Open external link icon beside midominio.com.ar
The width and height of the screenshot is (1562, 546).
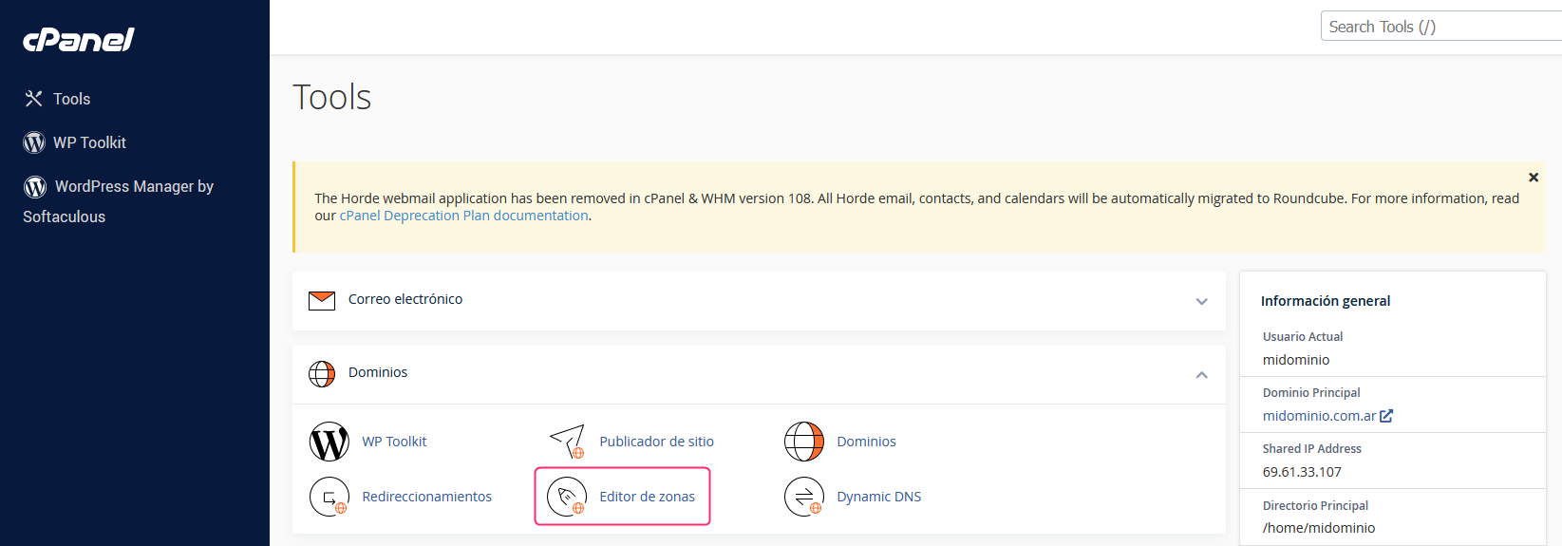coord(1386,416)
